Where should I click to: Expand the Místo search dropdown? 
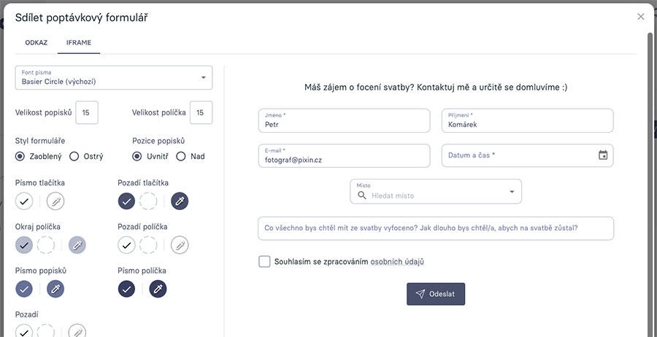[511, 192]
